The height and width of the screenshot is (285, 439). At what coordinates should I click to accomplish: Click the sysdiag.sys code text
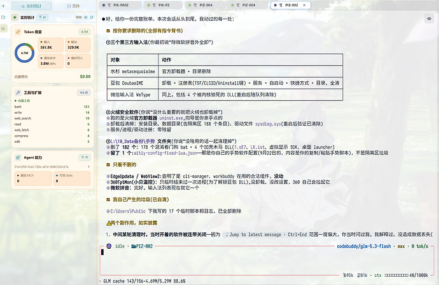268,124
